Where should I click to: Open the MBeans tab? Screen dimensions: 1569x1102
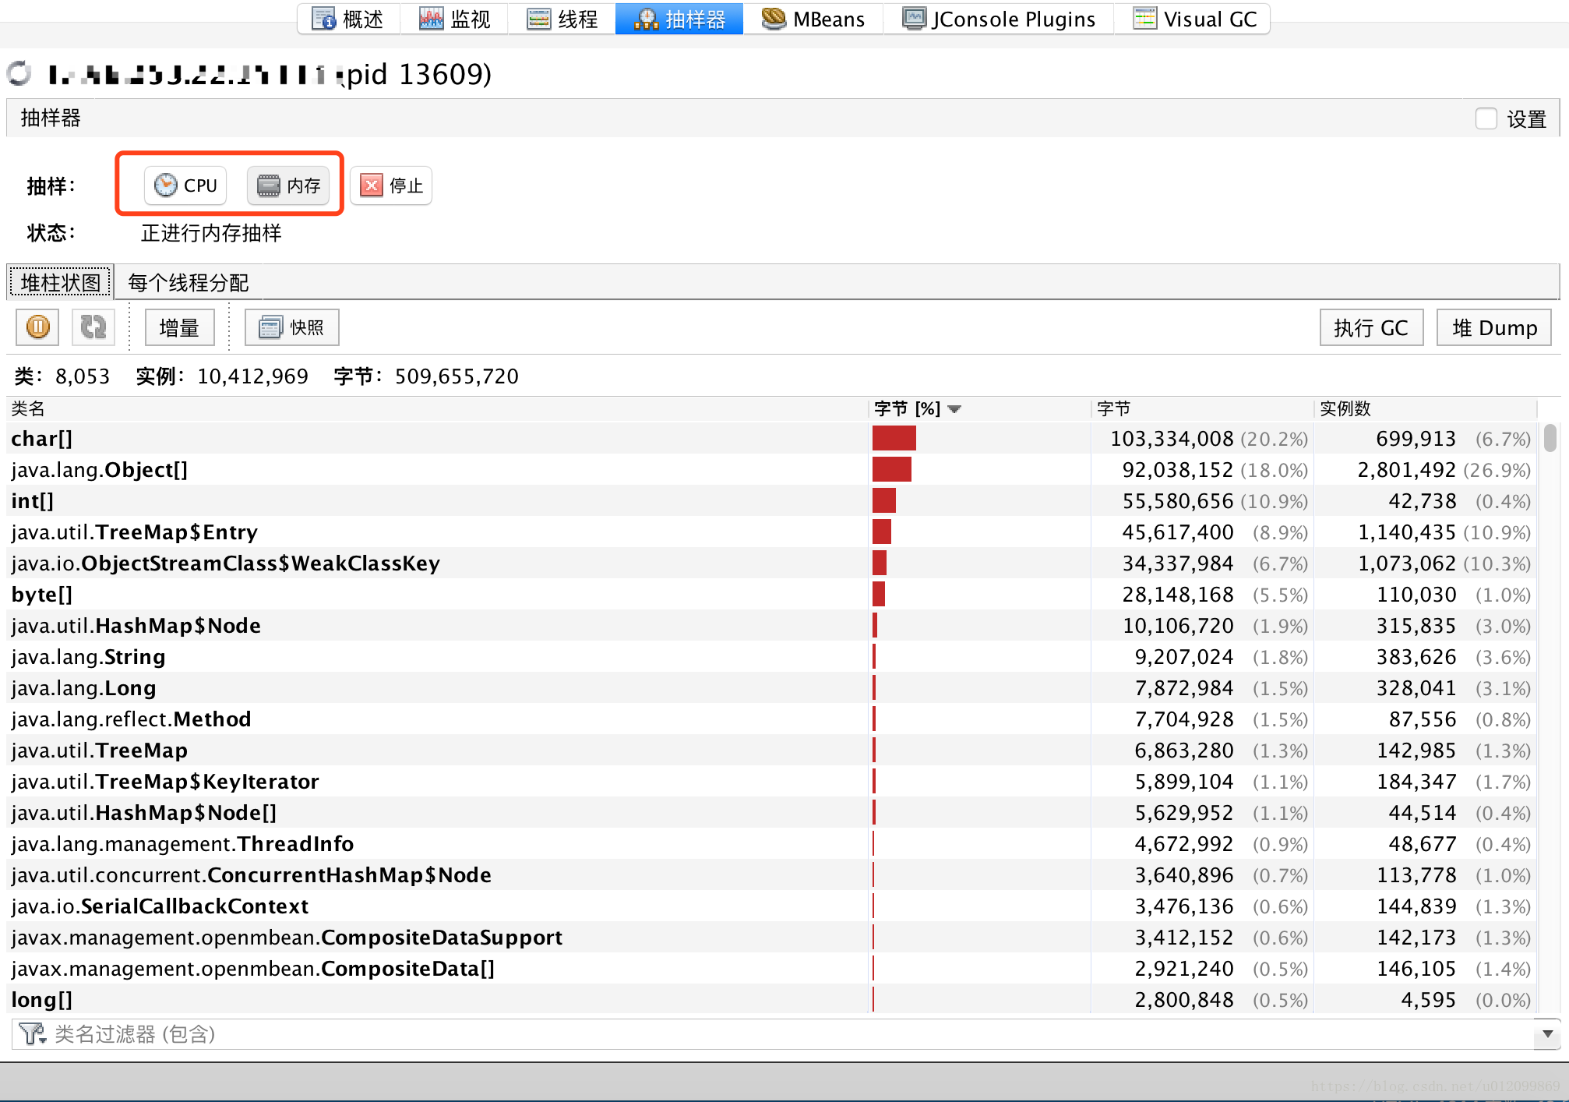click(813, 19)
